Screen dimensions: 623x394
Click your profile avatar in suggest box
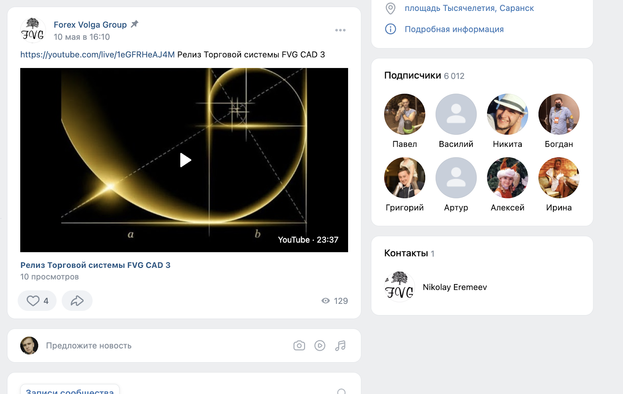coord(29,345)
